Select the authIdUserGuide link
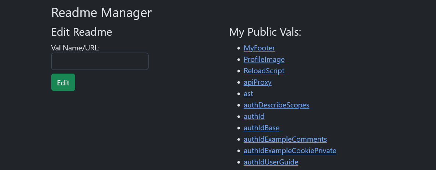 [x=271, y=162]
